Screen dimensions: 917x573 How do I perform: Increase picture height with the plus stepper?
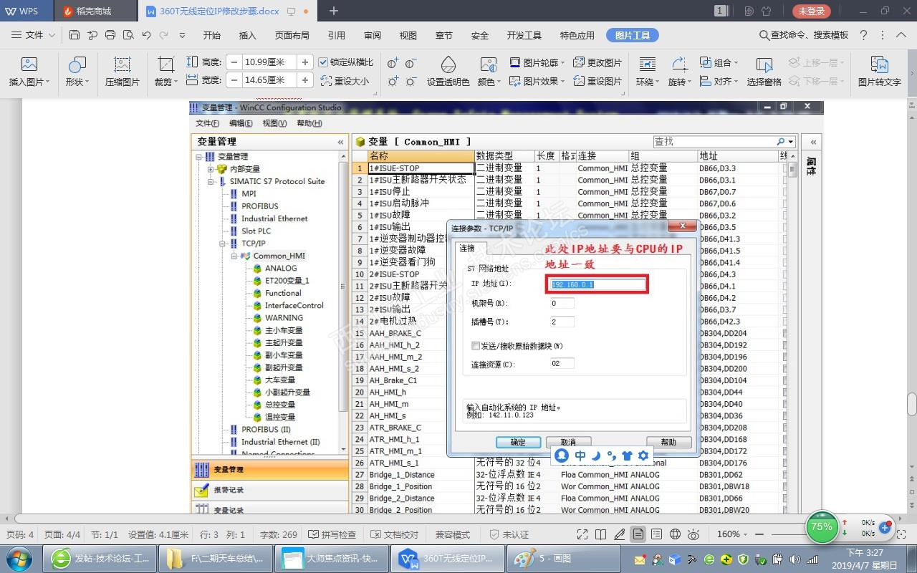tap(305, 62)
